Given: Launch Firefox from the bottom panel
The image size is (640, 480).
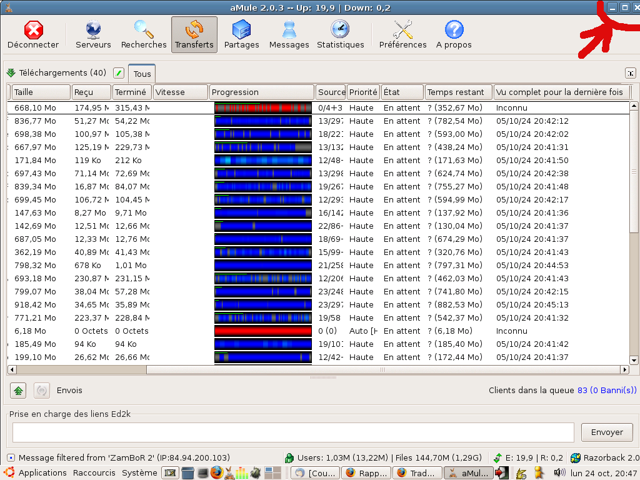Looking at the screenshot, I should (217, 472).
